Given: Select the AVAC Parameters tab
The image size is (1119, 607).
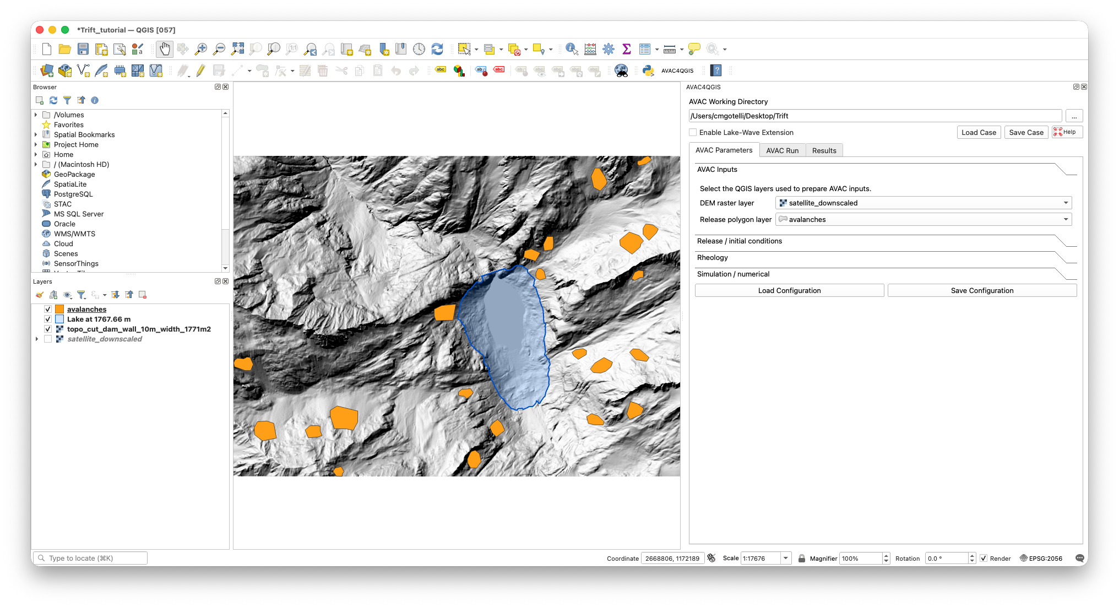Looking at the screenshot, I should click(x=724, y=150).
